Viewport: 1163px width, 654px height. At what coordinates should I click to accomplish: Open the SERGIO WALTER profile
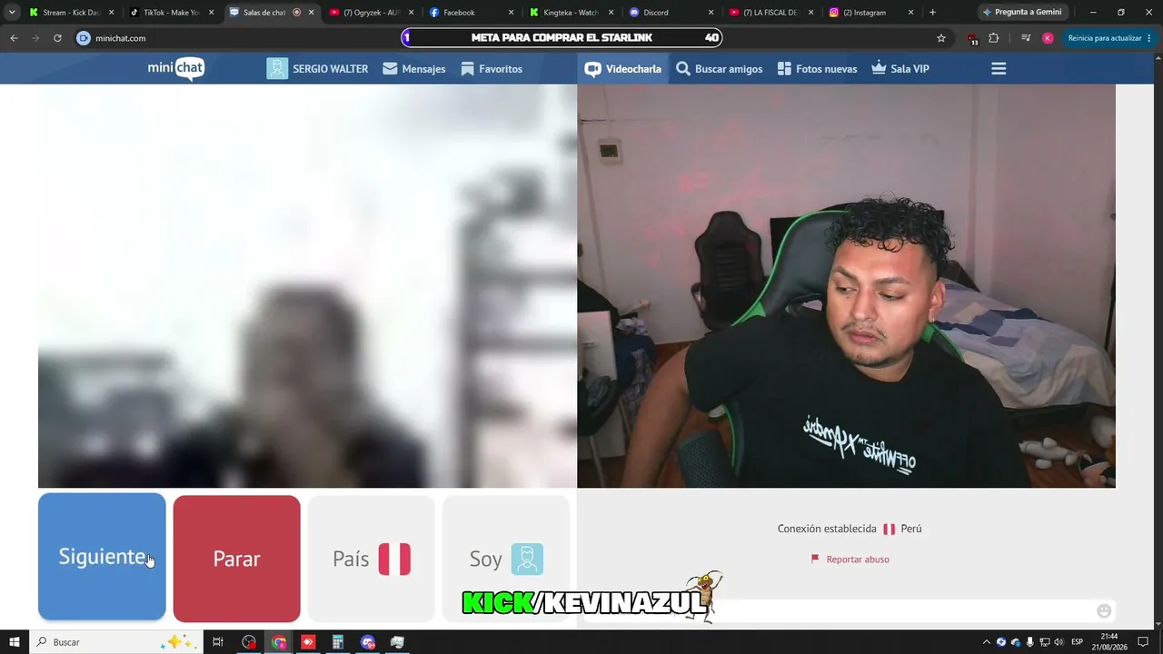click(317, 69)
